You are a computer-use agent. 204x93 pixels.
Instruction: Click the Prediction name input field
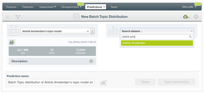point(51,82)
